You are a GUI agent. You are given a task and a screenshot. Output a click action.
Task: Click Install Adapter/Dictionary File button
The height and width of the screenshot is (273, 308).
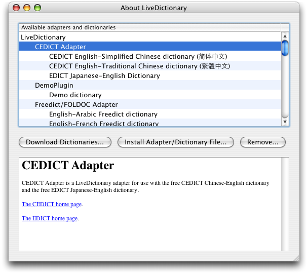176,142
